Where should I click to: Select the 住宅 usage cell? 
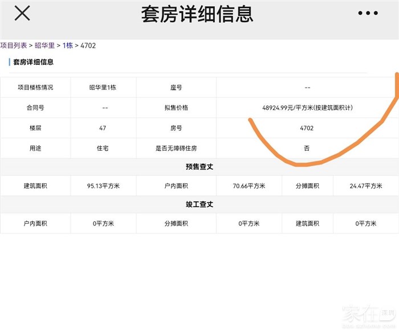(x=103, y=148)
